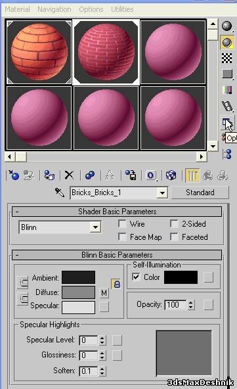Click the Soften spinner arrows
Viewport: 237px width, 389px height.
point(102,371)
